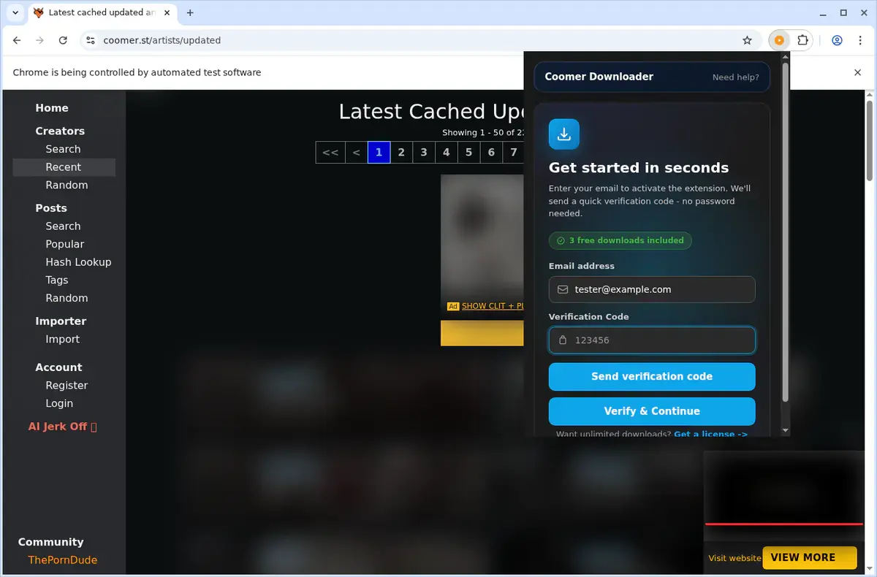Viewport: 877px width, 577px height.
Task: Open ThePornDude community link
Action: click(x=63, y=560)
